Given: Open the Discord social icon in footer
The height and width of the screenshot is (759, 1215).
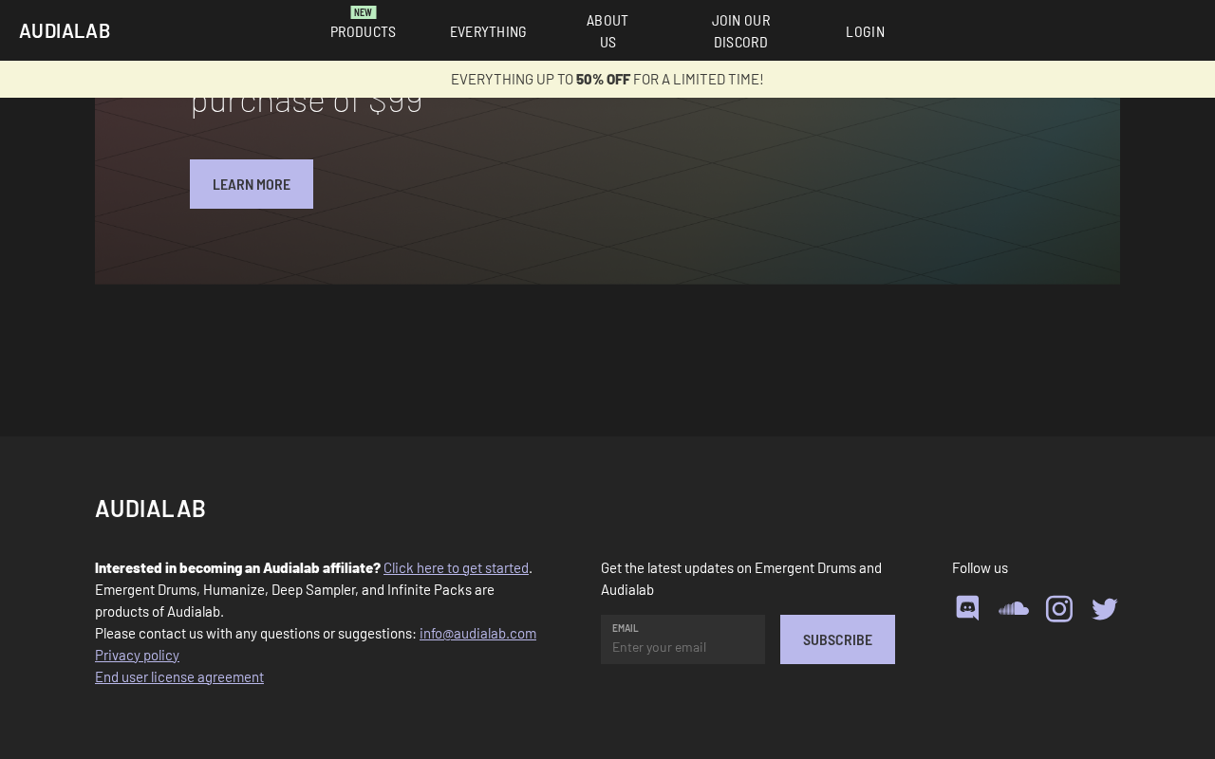Looking at the screenshot, I should [967, 608].
